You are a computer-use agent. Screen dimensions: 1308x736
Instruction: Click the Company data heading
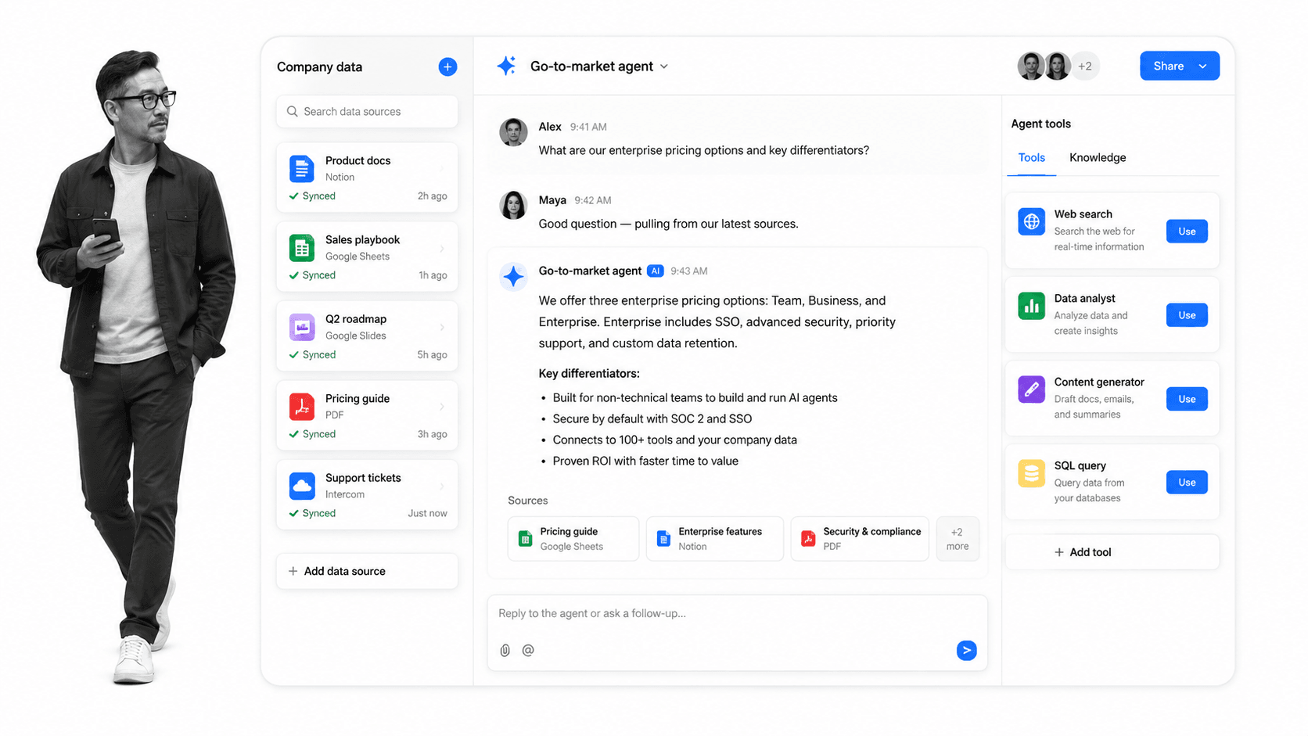319,67
